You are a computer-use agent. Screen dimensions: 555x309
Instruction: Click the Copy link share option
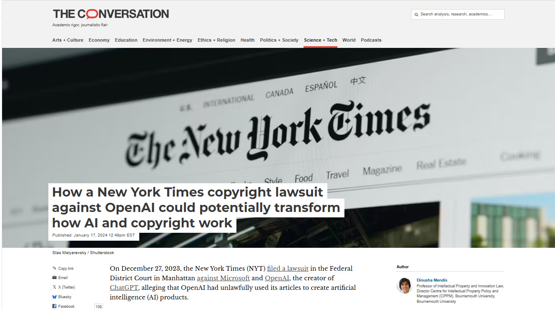[66, 269]
